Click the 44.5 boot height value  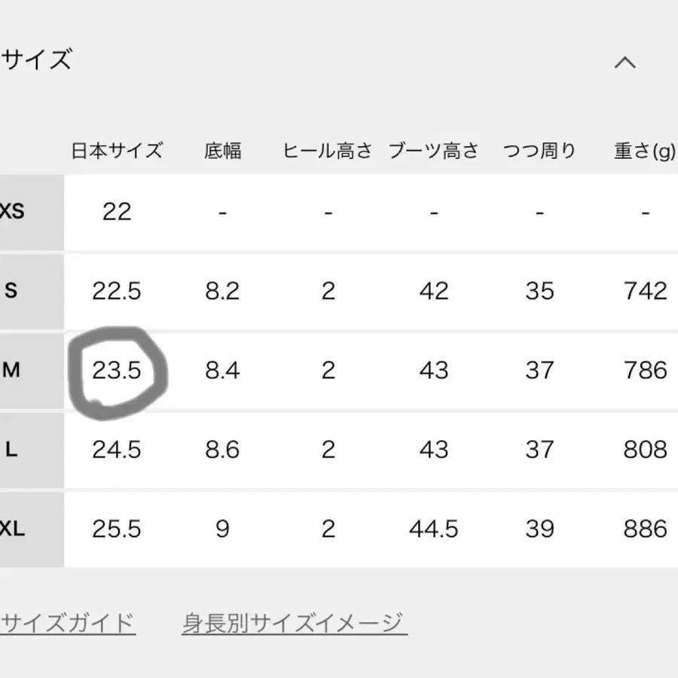tap(434, 529)
